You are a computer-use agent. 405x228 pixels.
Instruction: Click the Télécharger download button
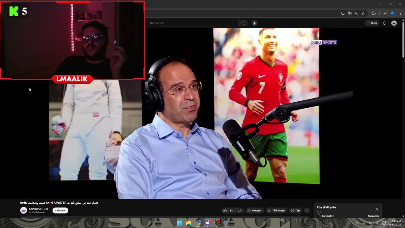click(277, 211)
